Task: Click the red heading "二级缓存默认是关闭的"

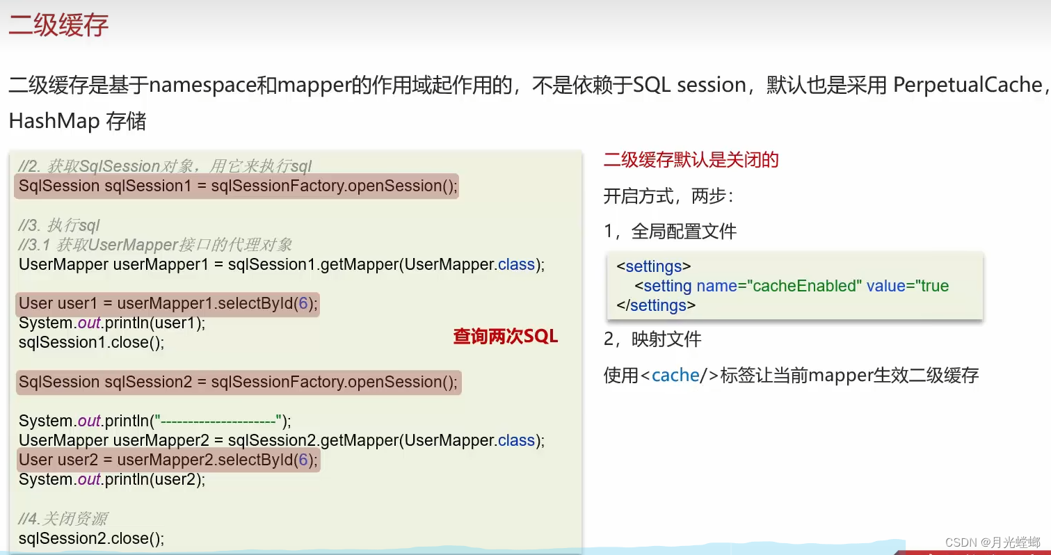Action: 691,160
